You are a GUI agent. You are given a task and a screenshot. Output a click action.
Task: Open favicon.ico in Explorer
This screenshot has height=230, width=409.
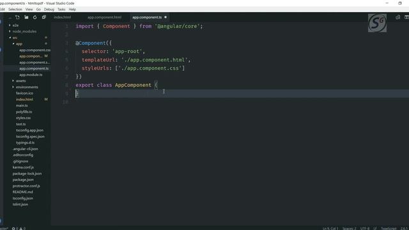(x=24, y=93)
